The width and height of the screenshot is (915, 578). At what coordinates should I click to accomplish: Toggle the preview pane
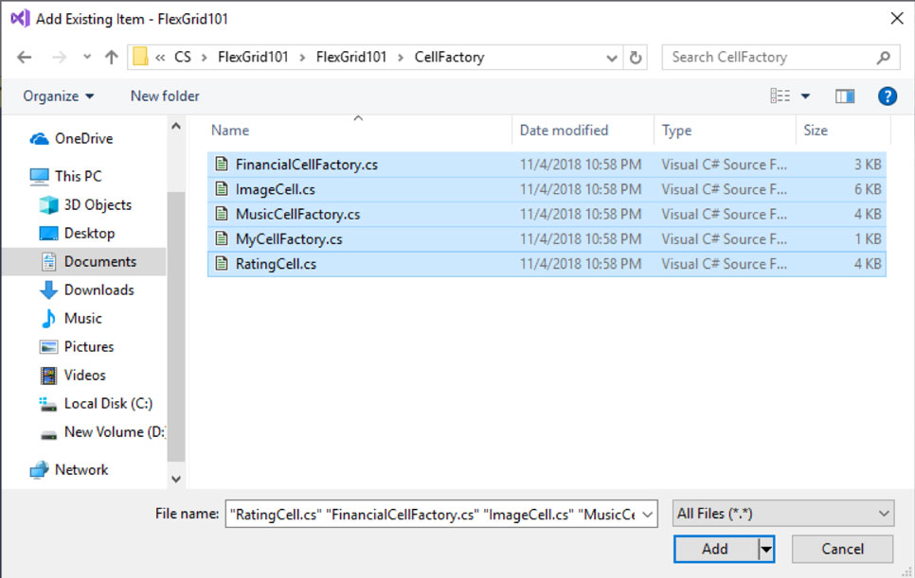844,96
